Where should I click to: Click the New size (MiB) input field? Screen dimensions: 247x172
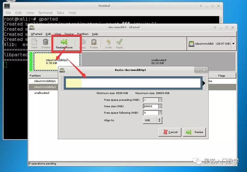pyautogui.click(x=151, y=106)
